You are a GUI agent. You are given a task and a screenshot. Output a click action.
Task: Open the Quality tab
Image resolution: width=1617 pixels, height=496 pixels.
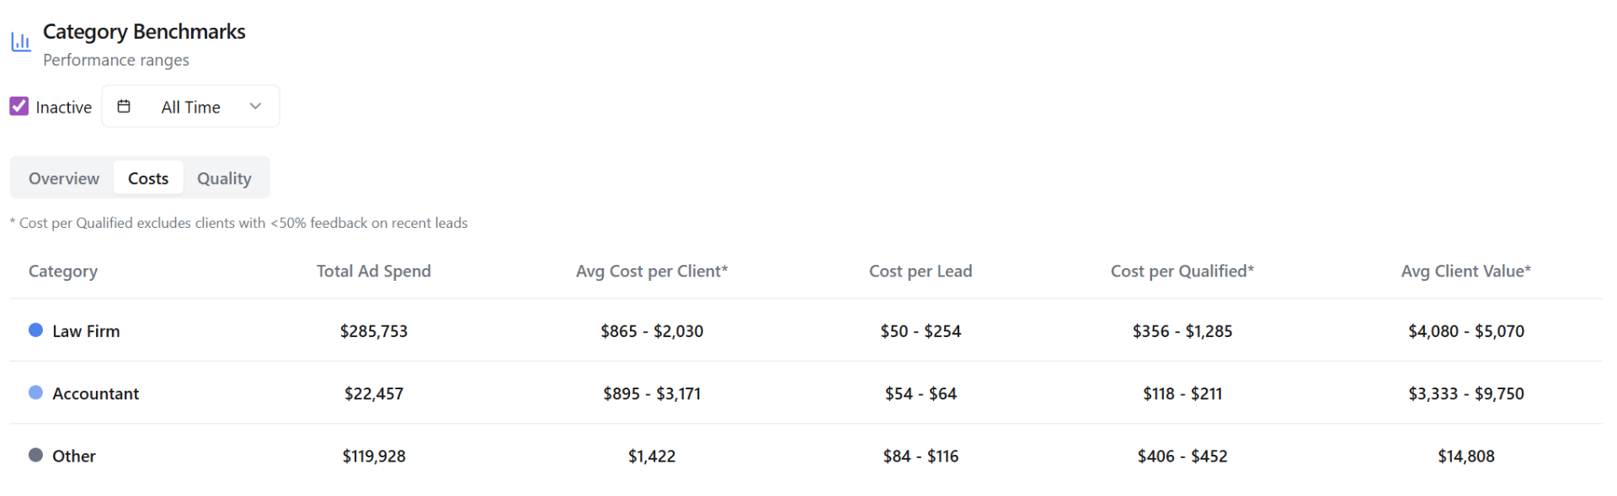click(x=223, y=177)
